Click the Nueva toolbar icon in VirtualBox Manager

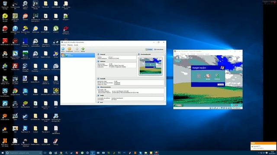[x=63, y=50]
